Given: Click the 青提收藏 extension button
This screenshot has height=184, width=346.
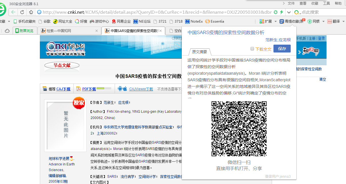Looking at the screenshot, I should 292,21.
